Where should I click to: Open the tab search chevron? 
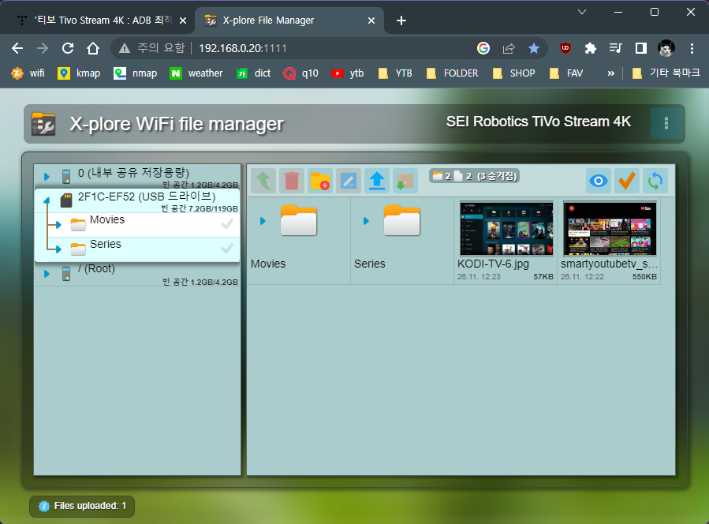(582, 12)
